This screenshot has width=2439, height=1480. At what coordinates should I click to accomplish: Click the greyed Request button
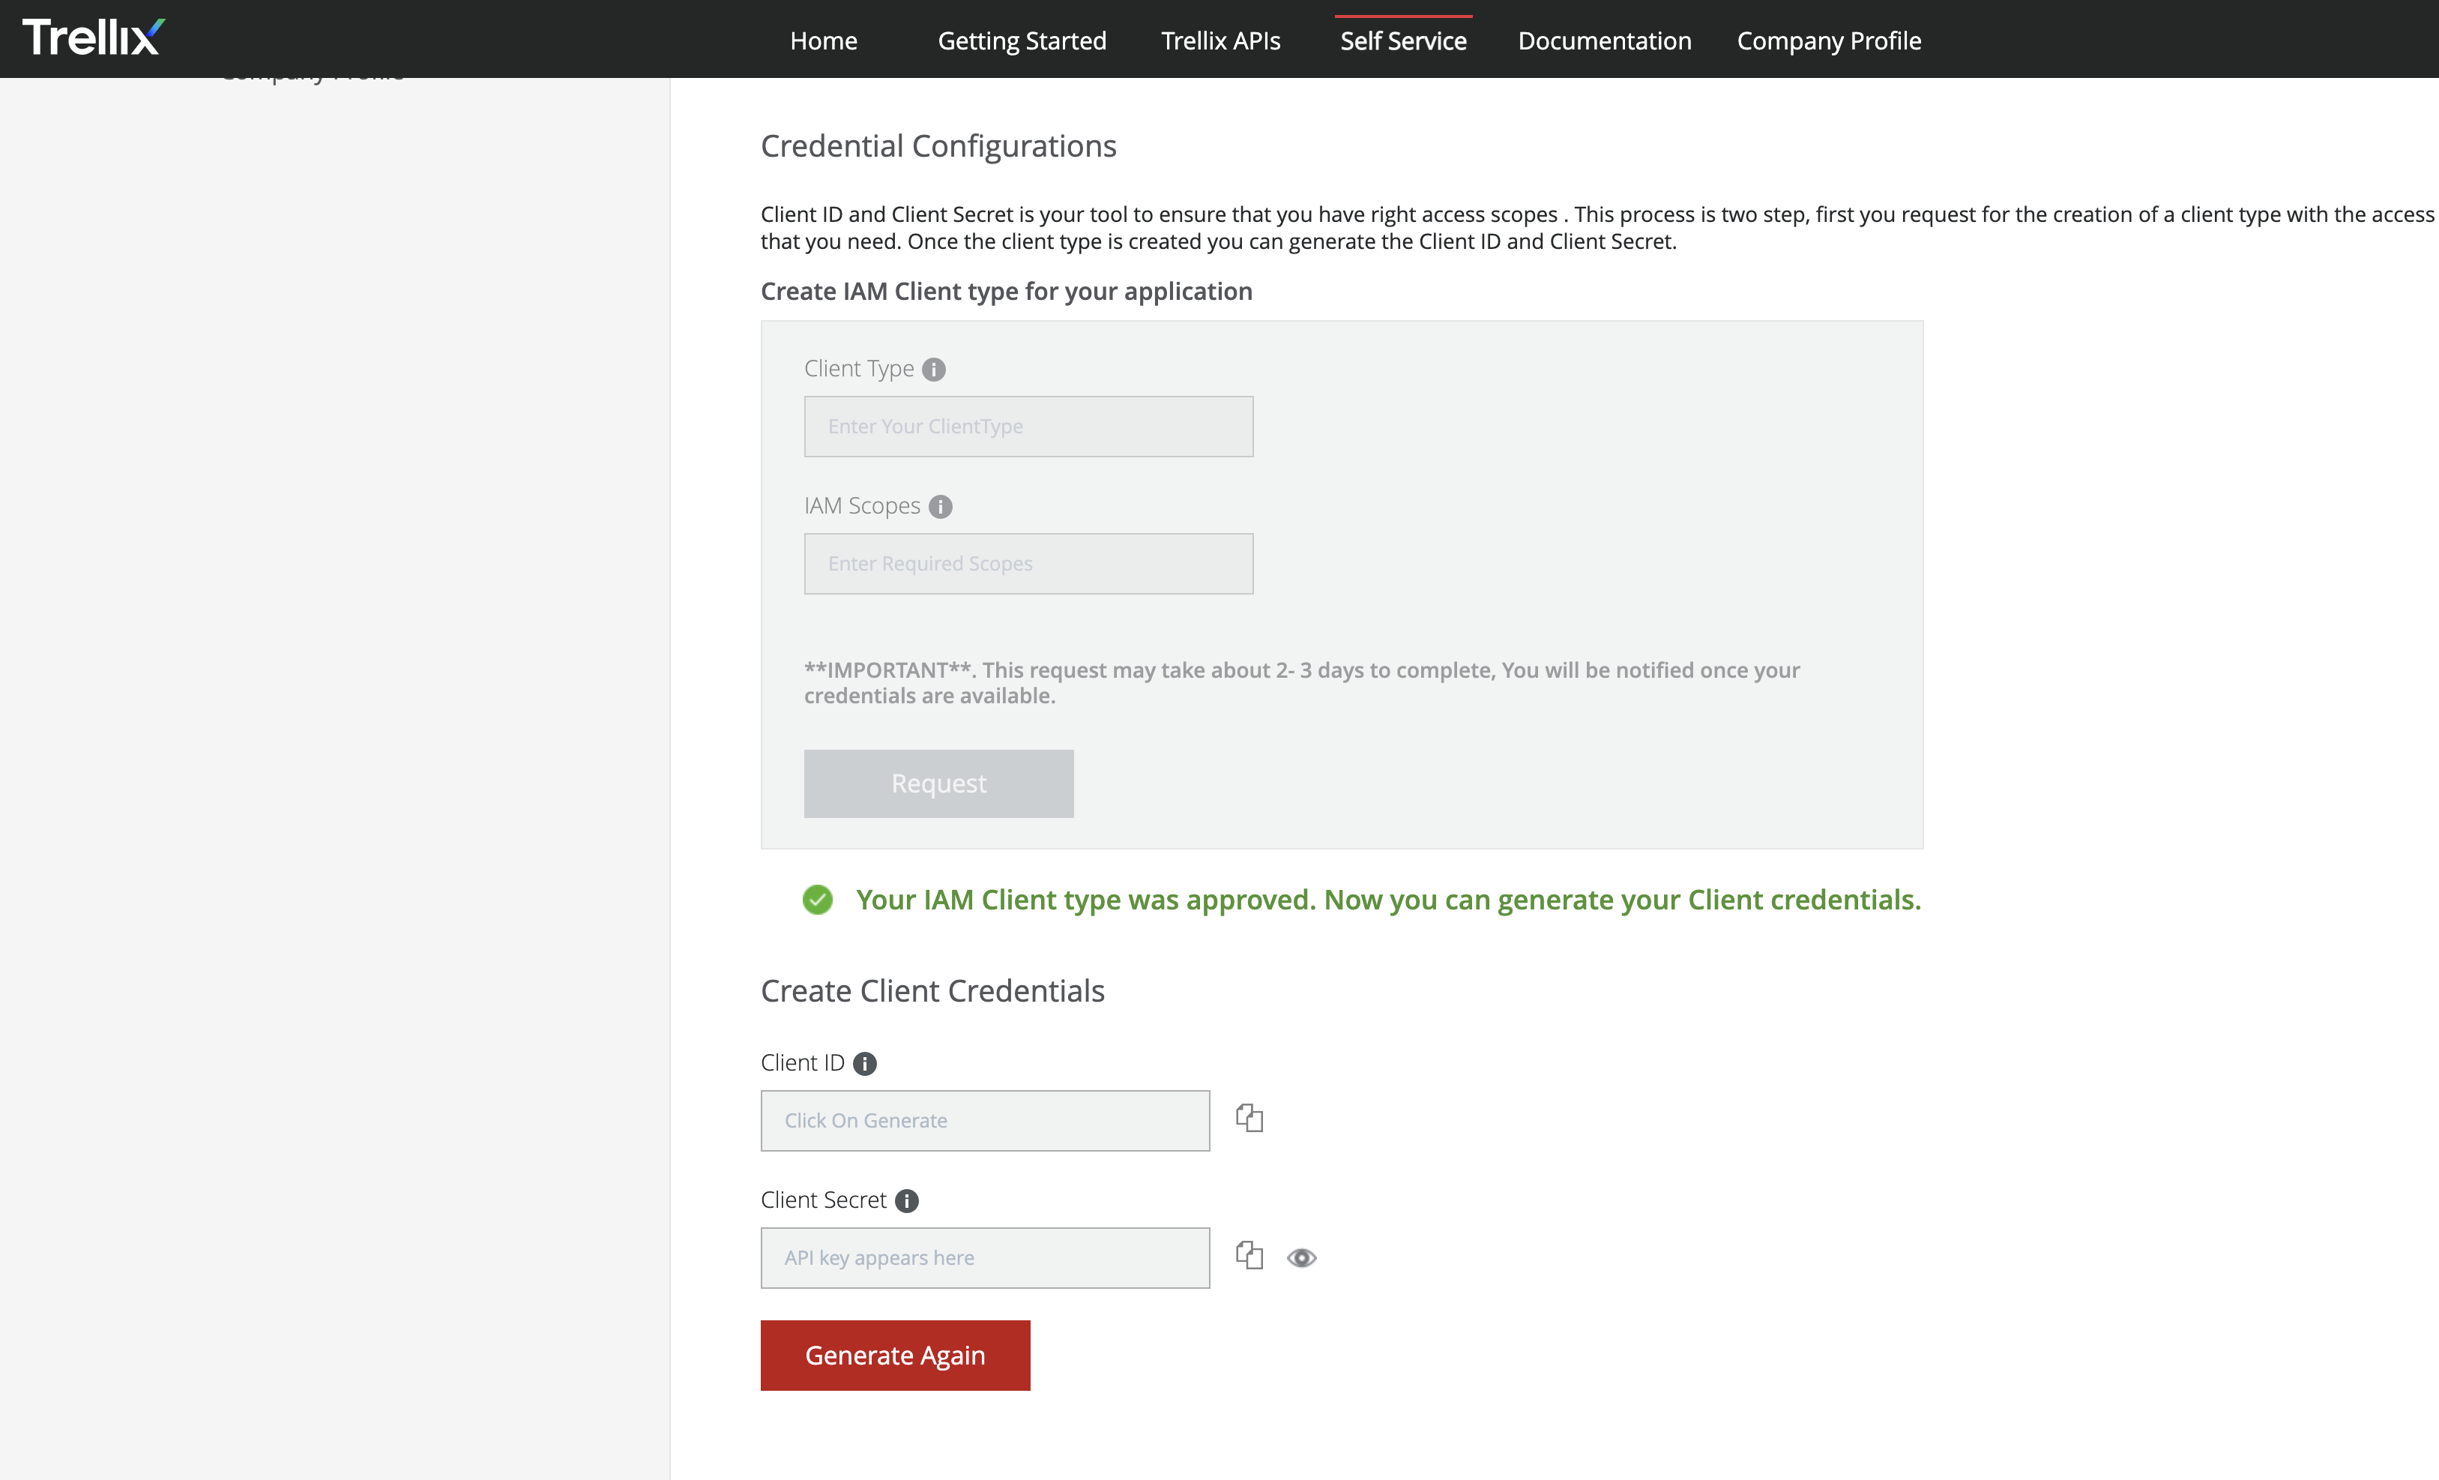(938, 783)
